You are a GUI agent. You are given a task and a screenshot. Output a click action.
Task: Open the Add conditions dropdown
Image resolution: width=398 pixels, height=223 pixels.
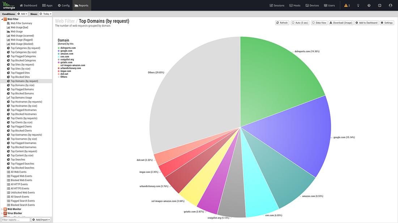point(22,14)
